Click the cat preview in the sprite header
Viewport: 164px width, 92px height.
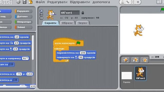pos(51,15)
